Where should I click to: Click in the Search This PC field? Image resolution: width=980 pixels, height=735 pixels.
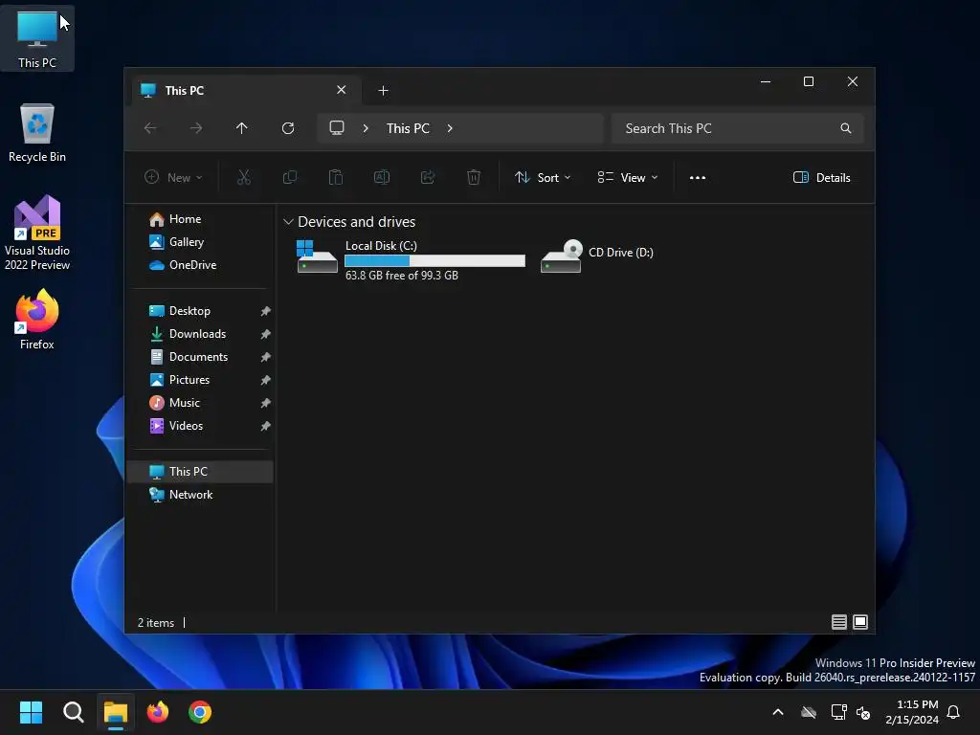[x=738, y=128]
